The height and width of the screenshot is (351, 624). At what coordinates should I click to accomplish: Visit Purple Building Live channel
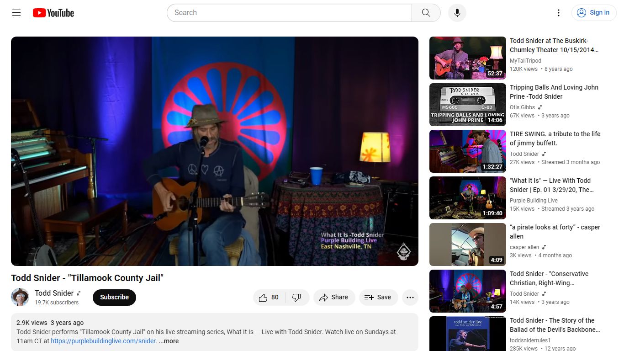[534, 201]
